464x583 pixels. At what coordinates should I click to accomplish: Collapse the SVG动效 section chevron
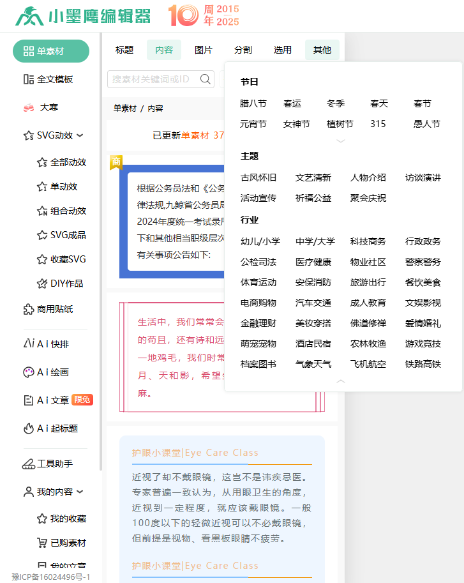tap(80, 135)
